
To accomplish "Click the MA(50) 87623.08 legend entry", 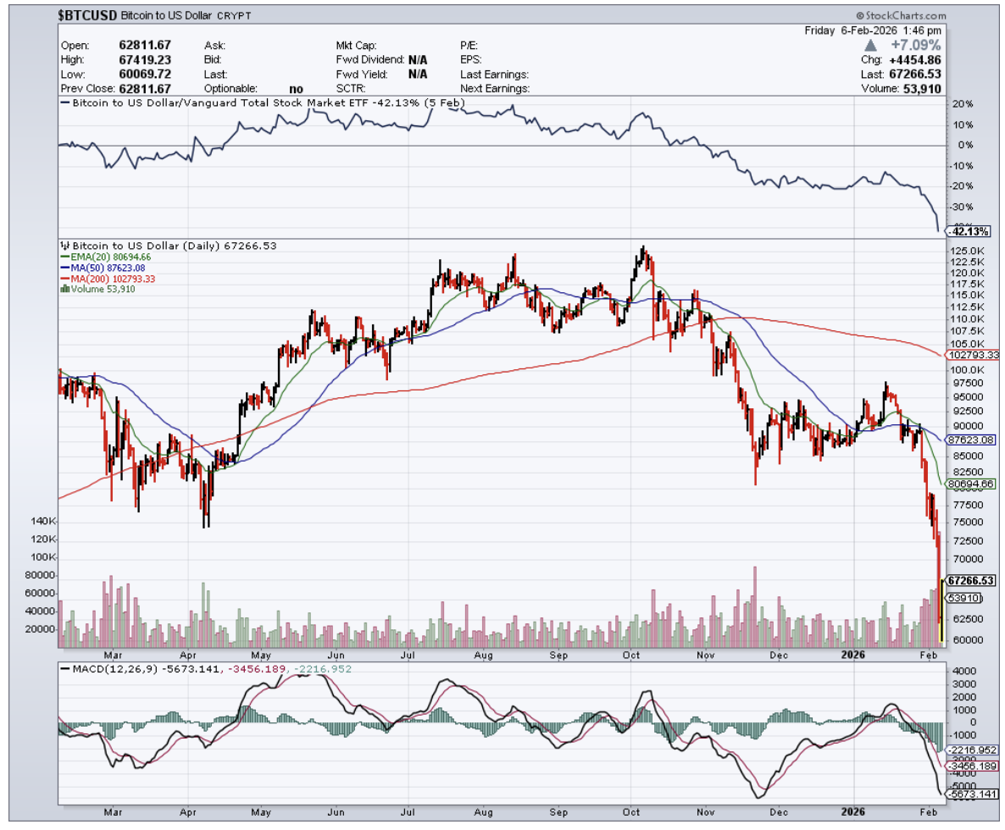I will pyautogui.click(x=106, y=268).
